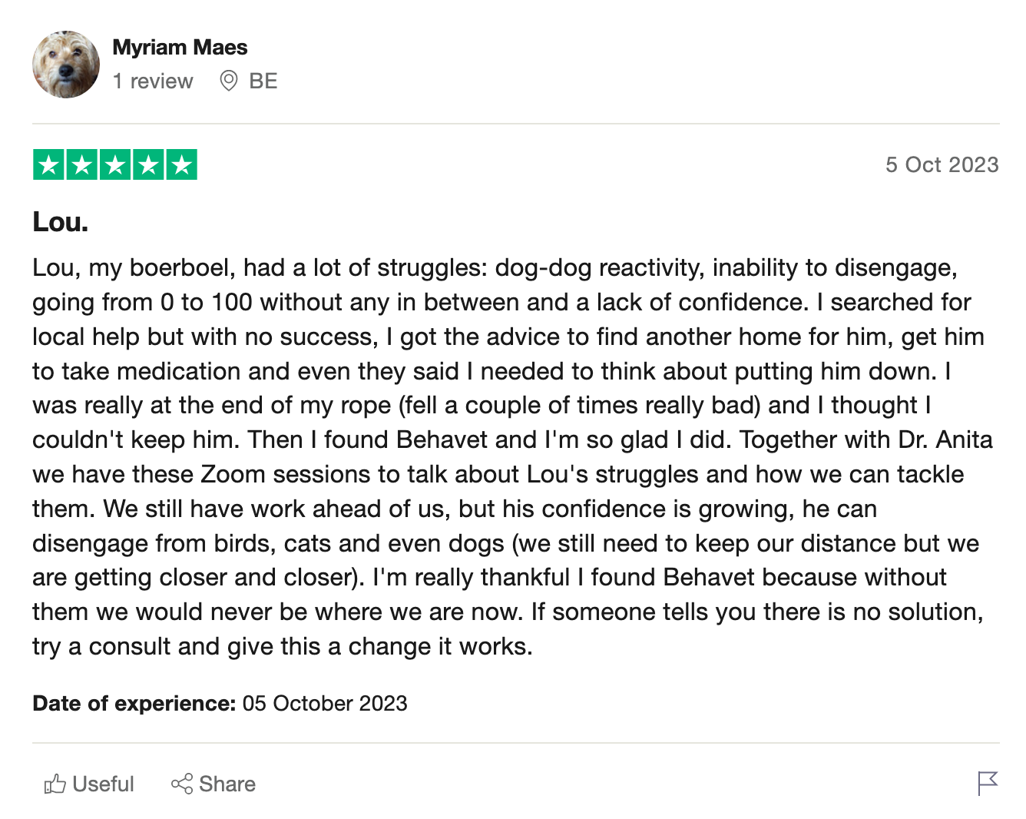Click the fifth green rating star
The image size is (1026, 819).
(182, 164)
